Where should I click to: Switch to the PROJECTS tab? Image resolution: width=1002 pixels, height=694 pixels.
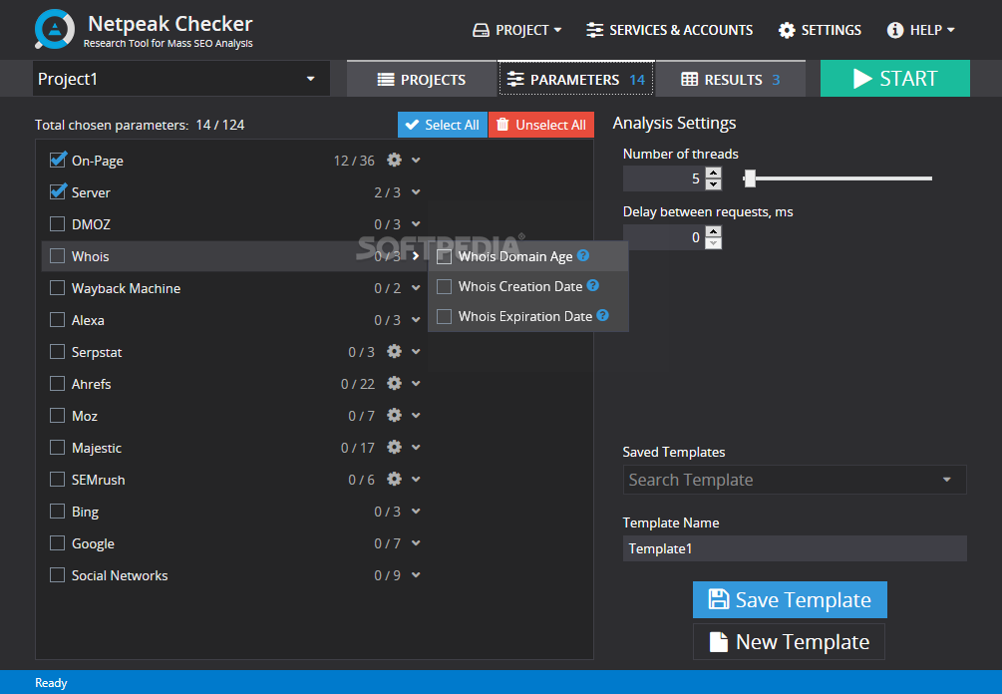tap(421, 79)
